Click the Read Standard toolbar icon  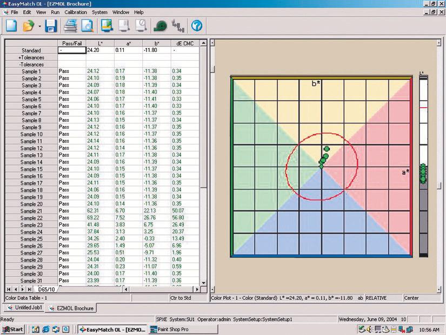pos(106,25)
